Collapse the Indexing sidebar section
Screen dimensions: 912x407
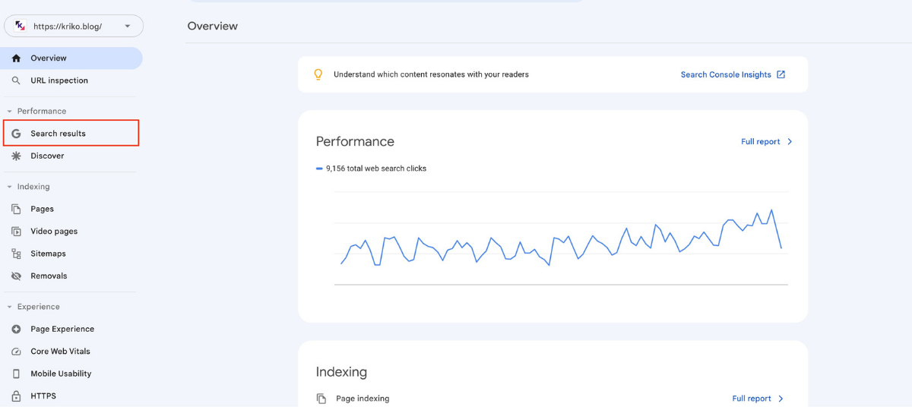click(x=9, y=187)
